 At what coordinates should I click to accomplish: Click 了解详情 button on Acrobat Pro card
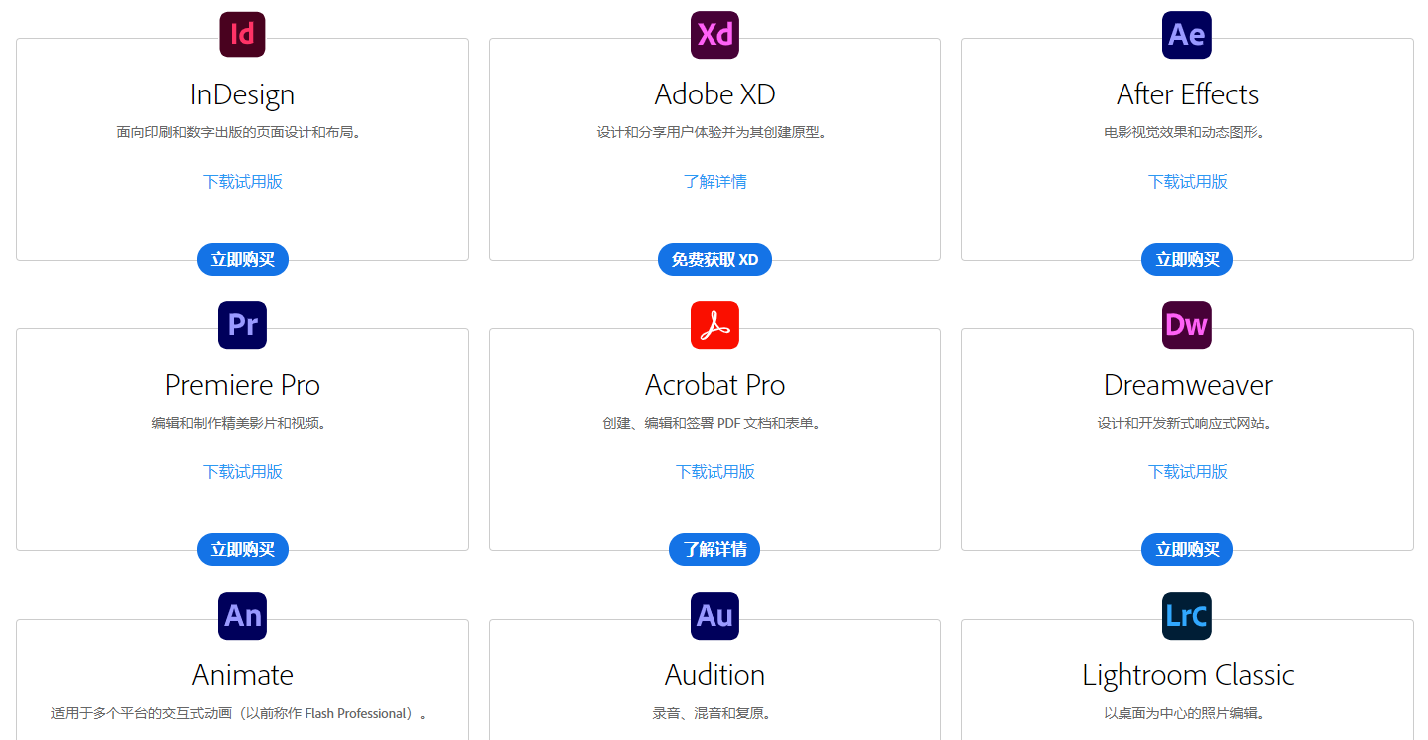(x=714, y=550)
